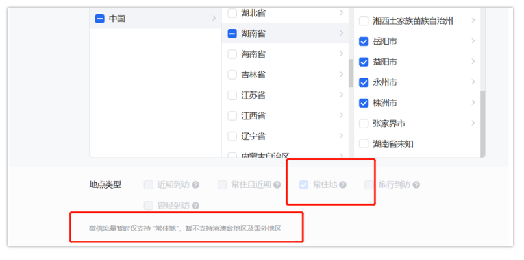The width and height of the screenshot is (524, 260).
Task: Expand the 江西省 row arrow
Action: tap(341, 115)
